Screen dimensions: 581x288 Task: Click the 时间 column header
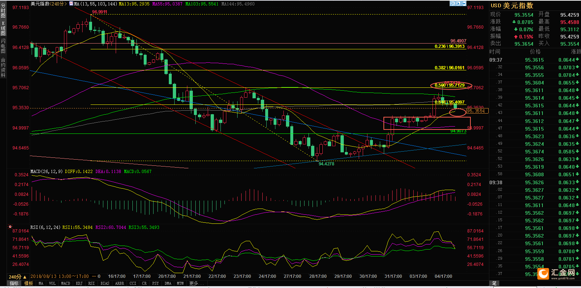pos(495,52)
